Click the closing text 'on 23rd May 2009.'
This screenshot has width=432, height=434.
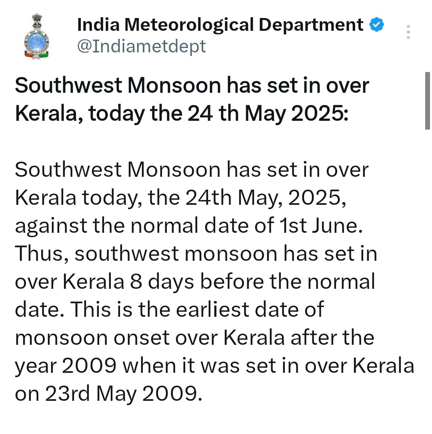[108, 394]
